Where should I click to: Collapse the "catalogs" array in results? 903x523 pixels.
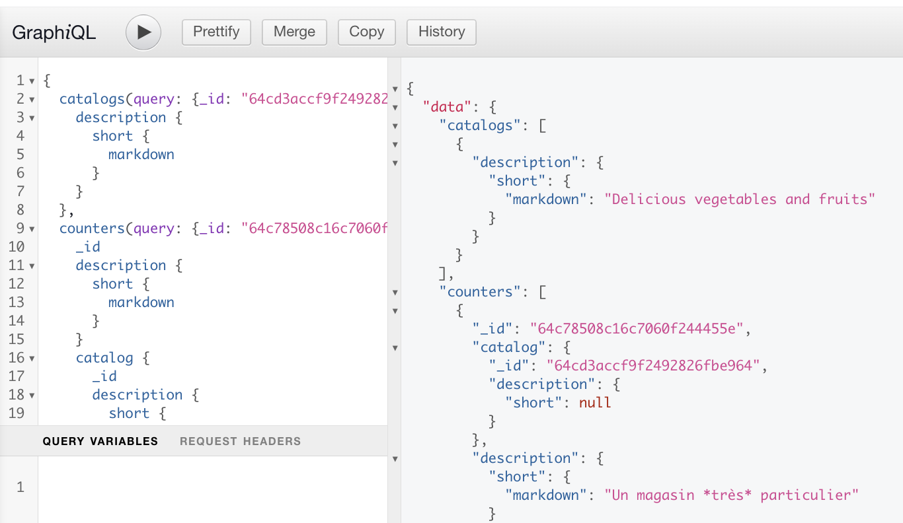[395, 126]
